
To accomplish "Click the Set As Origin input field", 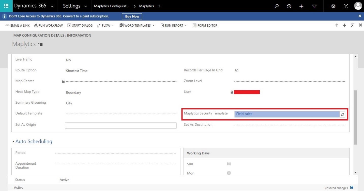I will tap(120, 125).
